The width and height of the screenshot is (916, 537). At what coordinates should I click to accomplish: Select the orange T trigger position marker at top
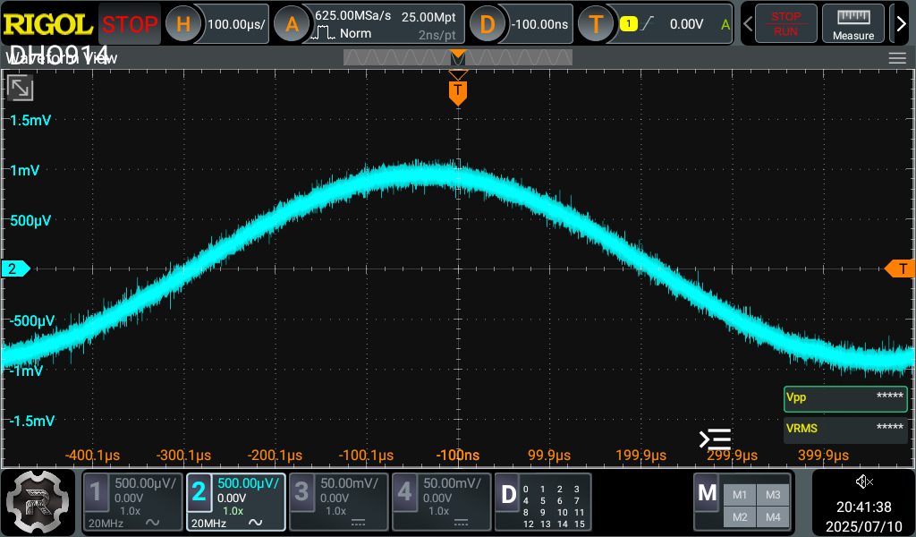point(457,92)
